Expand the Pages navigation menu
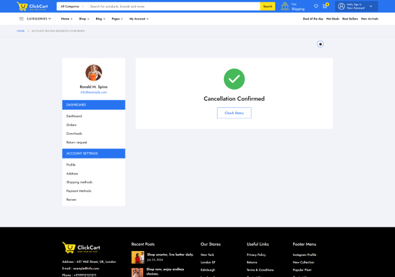395x277 pixels. [117, 19]
